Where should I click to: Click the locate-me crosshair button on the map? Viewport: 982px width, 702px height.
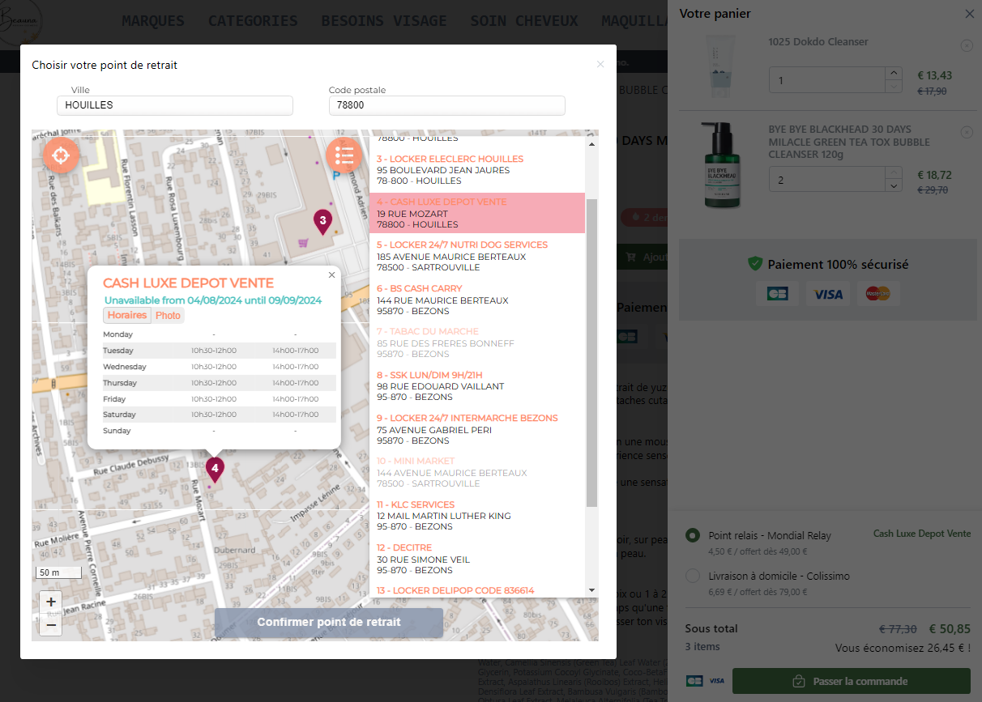pyautogui.click(x=61, y=155)
